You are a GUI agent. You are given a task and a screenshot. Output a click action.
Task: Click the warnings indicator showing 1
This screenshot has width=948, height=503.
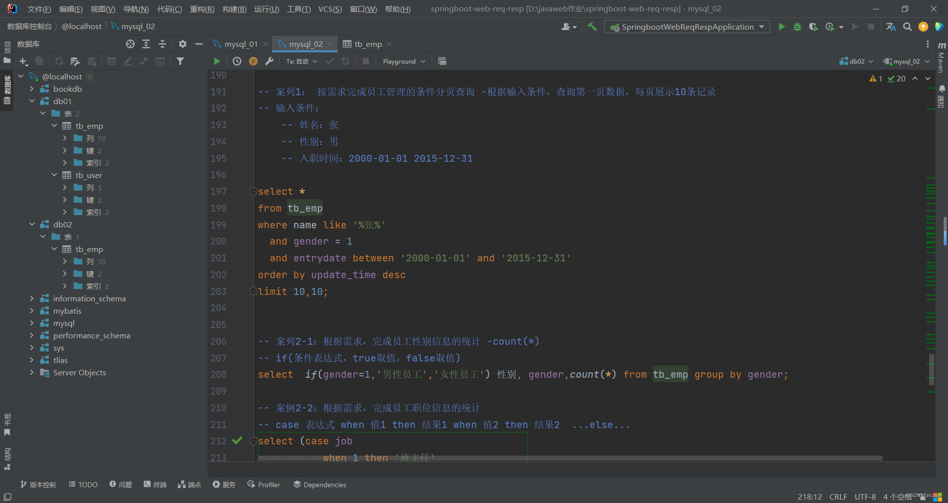coord(875,78)
